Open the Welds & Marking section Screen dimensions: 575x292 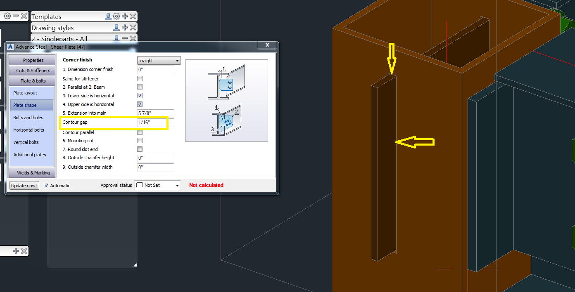tap(31, 172)
